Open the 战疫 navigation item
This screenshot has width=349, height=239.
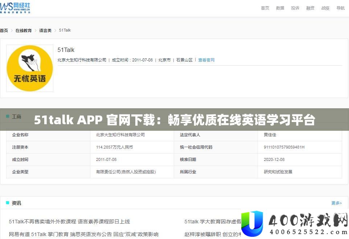(x=325, y=8)
